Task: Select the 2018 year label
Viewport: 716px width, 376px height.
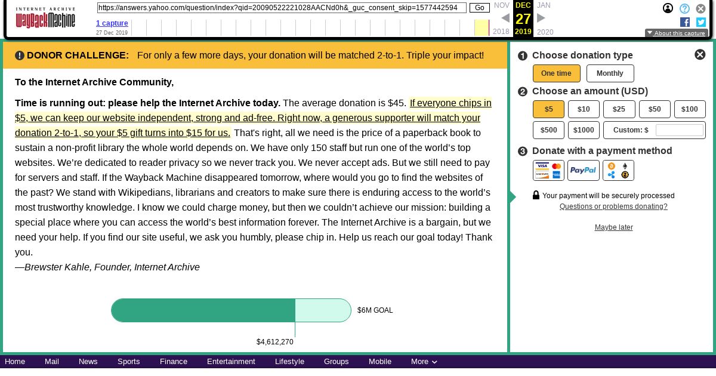Action: 501,32
